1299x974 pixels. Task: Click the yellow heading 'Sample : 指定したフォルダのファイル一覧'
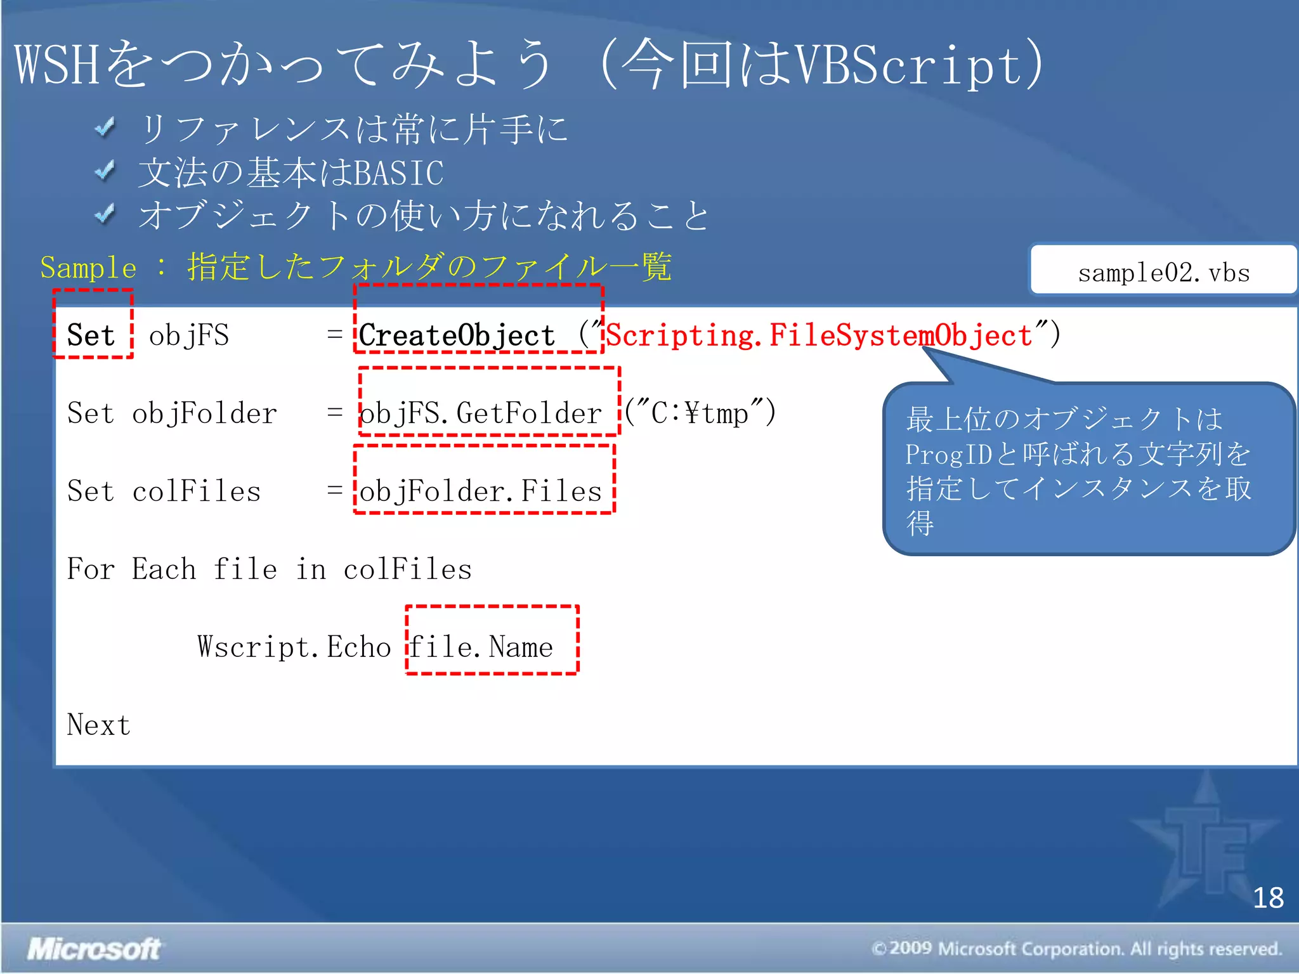pyautogui.click(x=356, y=266)
